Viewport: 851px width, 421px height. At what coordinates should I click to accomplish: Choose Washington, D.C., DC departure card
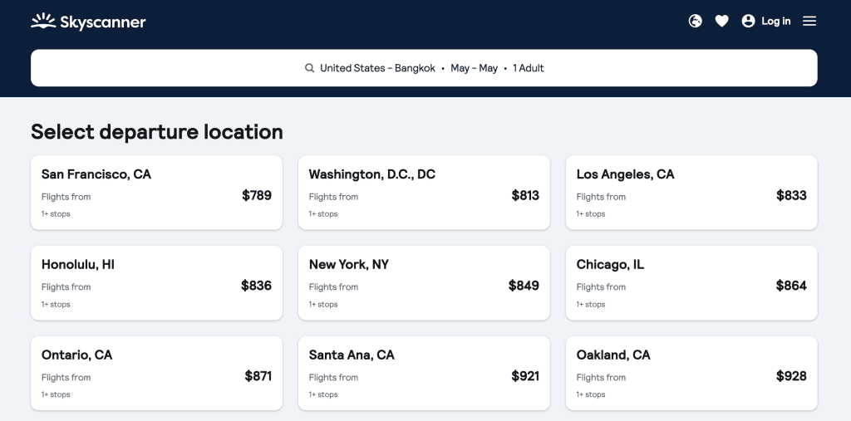[424, 193]
